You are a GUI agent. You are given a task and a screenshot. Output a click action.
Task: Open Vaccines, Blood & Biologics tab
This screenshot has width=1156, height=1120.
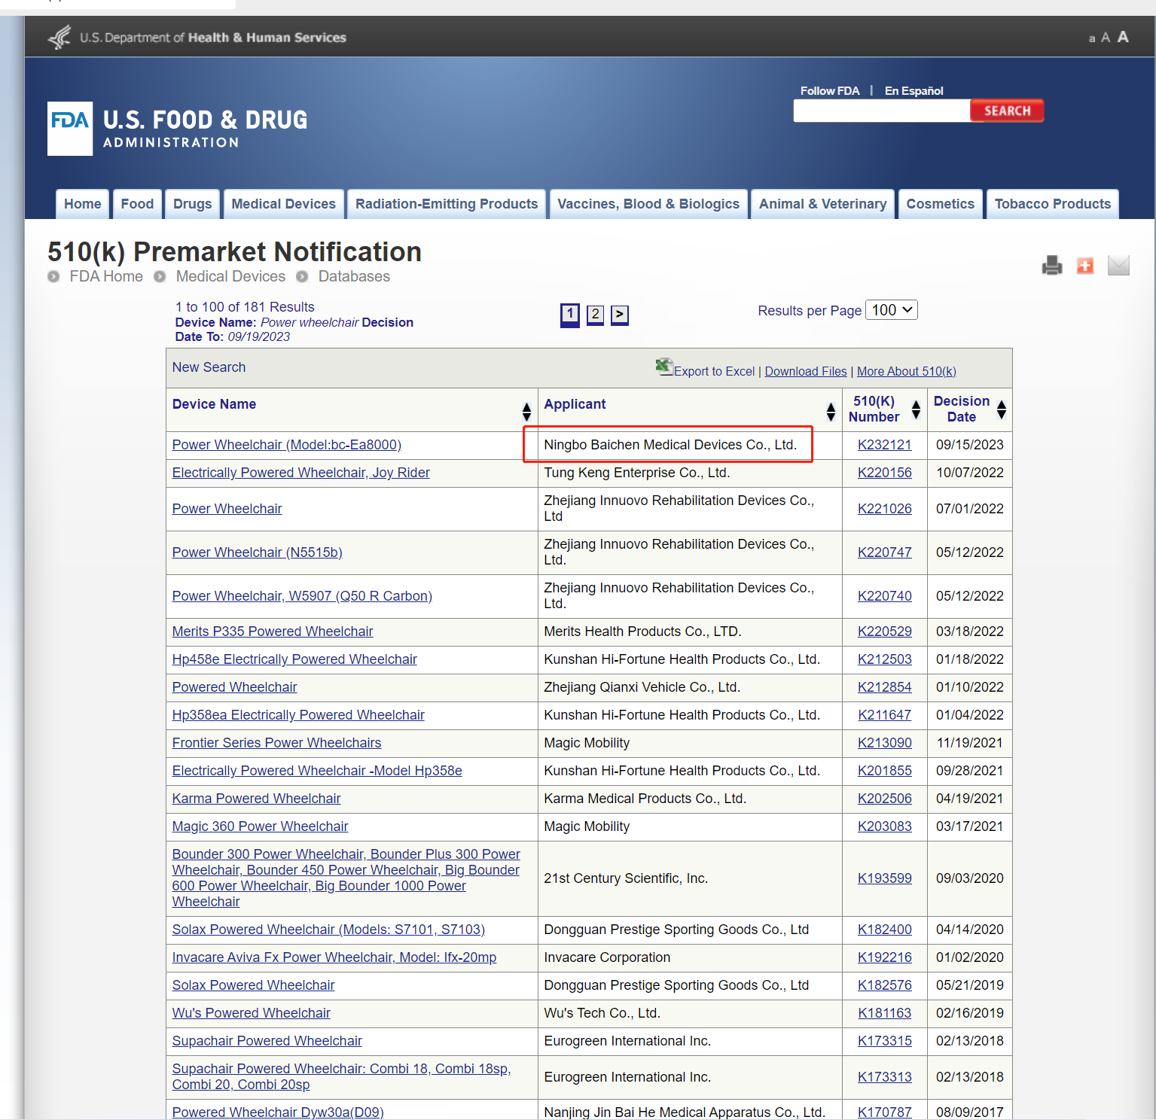tap(648, 204)
